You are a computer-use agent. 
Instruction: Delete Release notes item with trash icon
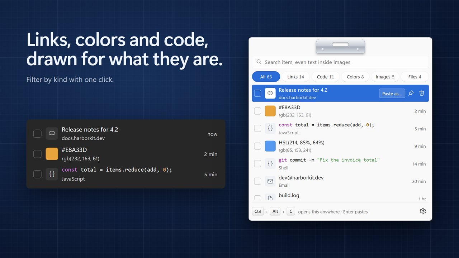point(422,93)
